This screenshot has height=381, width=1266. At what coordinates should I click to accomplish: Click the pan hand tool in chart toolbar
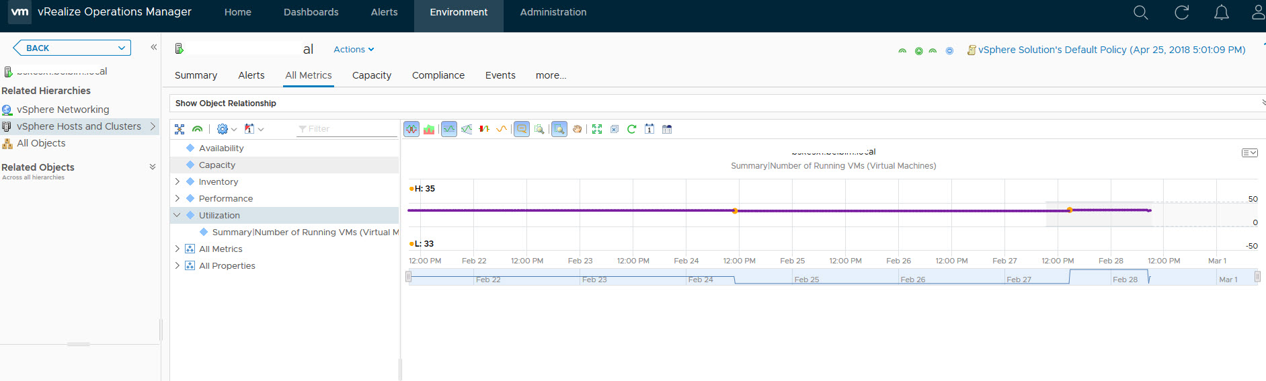click(x=577, y=129)
